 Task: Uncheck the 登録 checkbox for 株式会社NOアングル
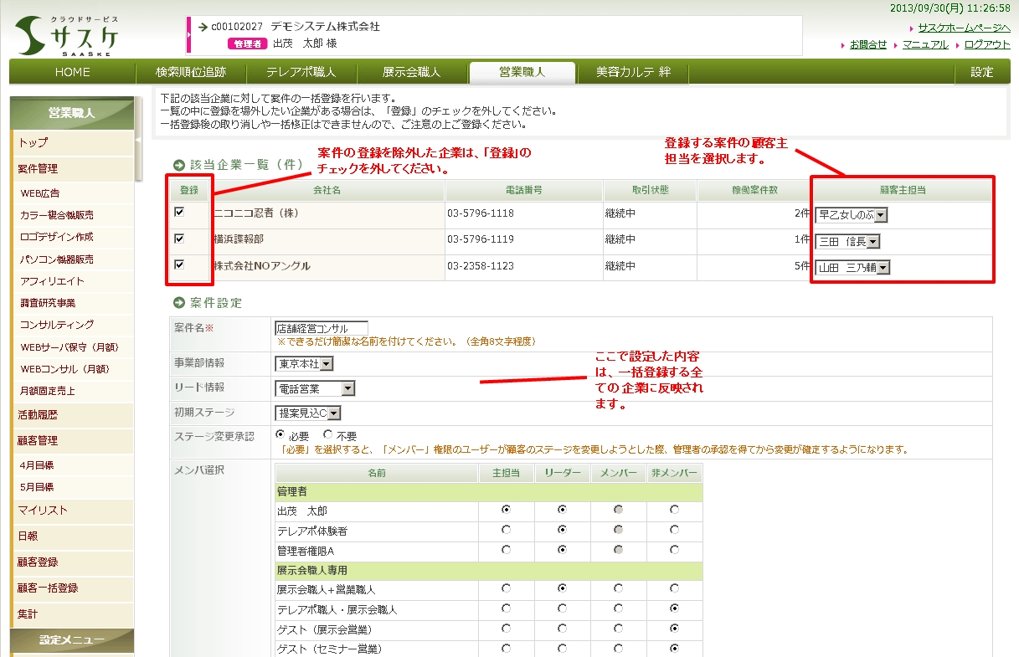click(179, 265)
